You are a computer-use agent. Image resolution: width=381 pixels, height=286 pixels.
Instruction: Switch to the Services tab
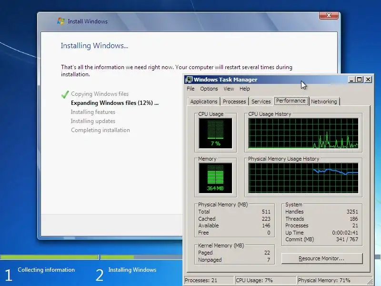(261, 102)
